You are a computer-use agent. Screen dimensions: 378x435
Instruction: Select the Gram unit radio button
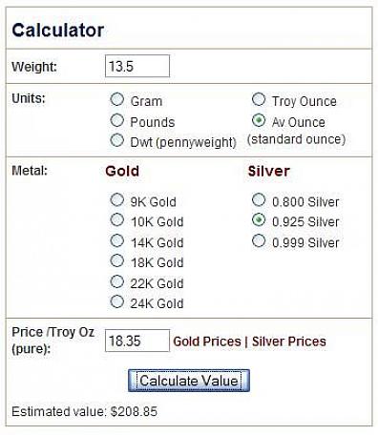(x=116, y=99)
